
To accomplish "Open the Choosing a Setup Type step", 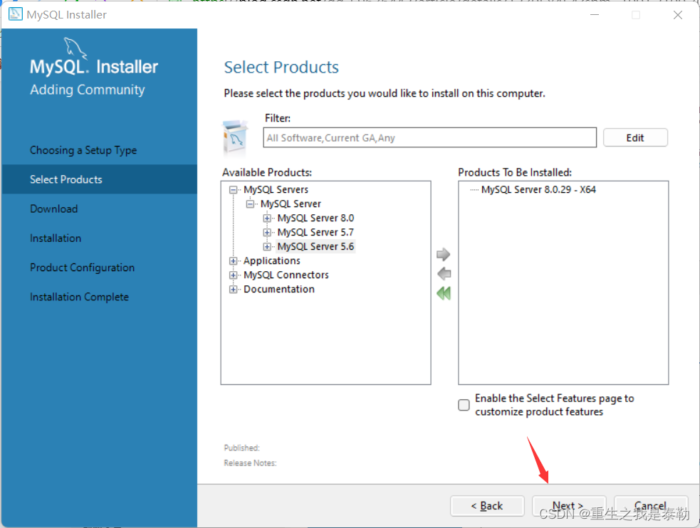I will tap(83, 150).
